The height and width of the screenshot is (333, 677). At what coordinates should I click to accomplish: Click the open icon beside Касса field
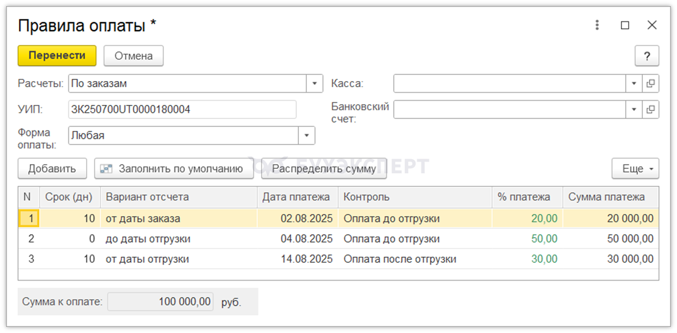coord(651,84)
